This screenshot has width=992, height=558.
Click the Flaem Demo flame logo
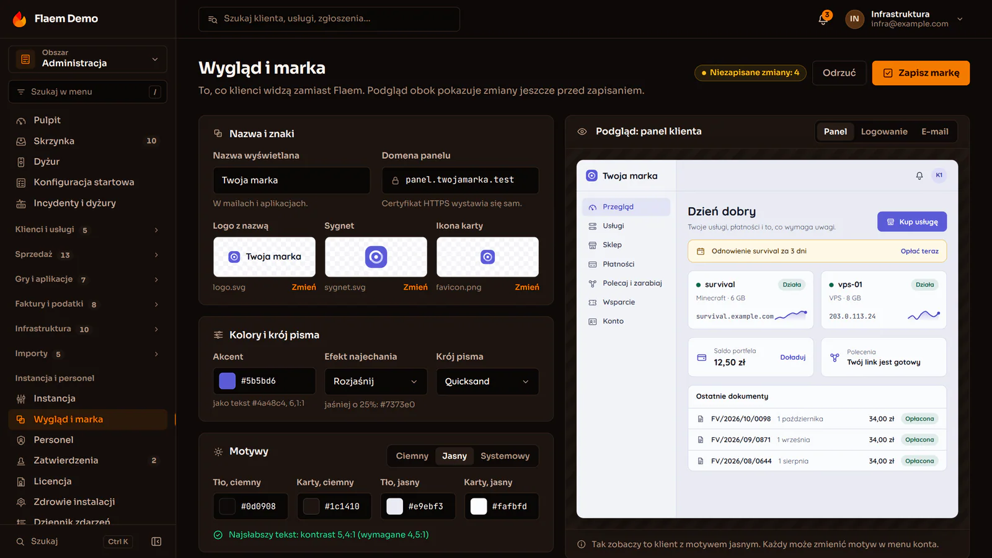[x=19, y=19]
